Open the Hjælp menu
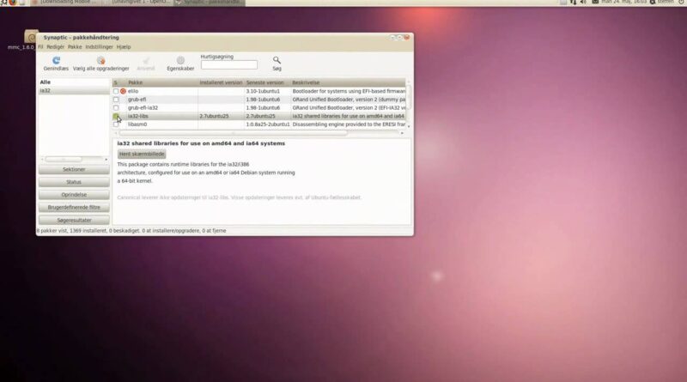 tap(124, 47)
